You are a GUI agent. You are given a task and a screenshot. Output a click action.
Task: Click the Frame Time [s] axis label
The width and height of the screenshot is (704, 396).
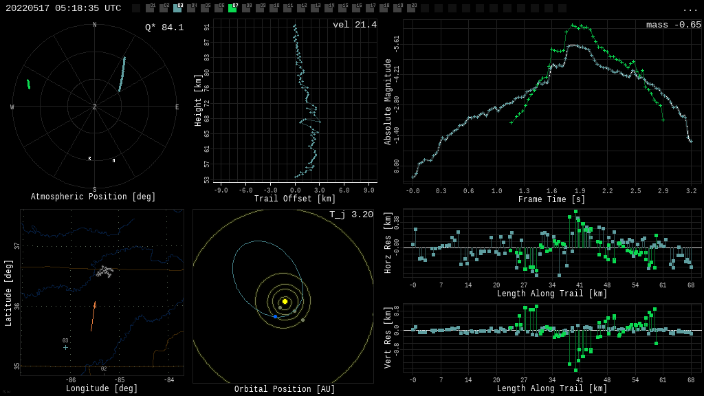pyautogui.click(x=552, y=199)
